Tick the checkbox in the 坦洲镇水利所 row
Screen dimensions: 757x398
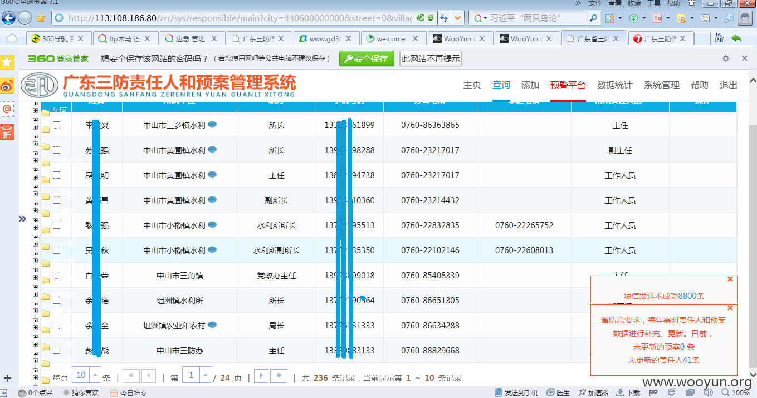(x=56, y=301)
